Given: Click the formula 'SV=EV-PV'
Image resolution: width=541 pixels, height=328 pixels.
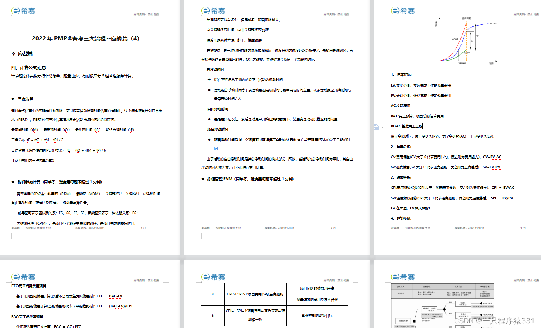Looking at the screenshot, I should 491,167.
